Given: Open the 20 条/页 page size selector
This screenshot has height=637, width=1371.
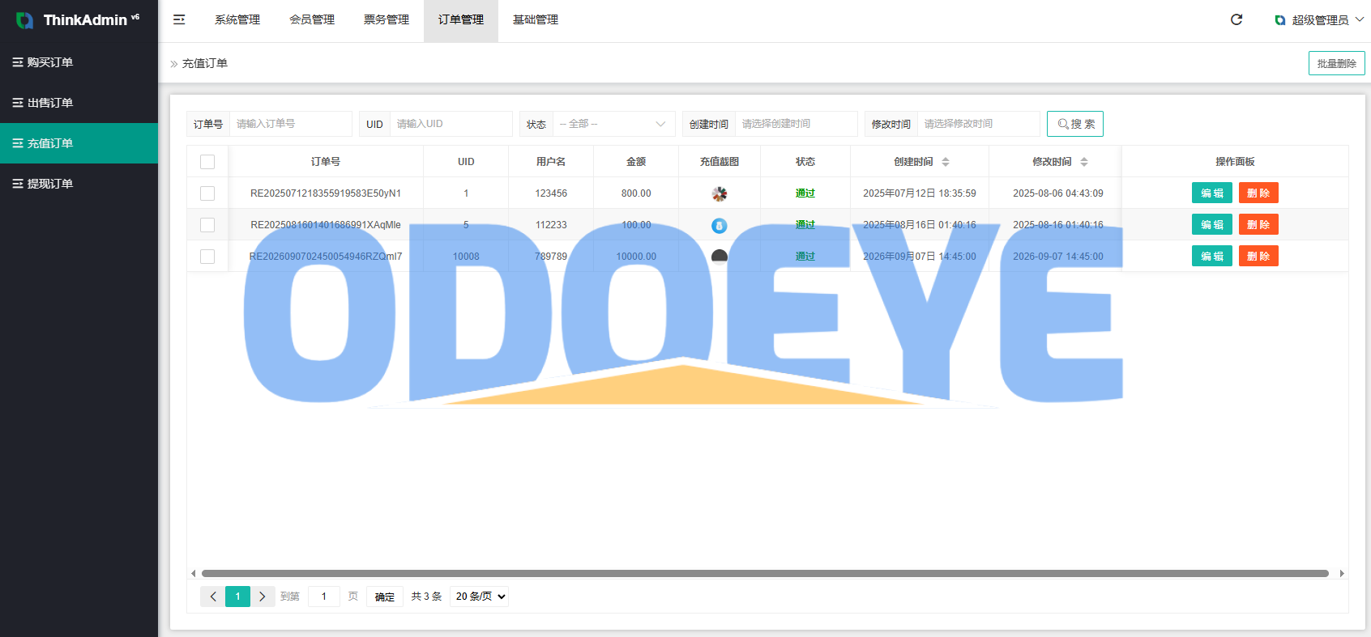Looking at the screenshot, I should (480, 597).
